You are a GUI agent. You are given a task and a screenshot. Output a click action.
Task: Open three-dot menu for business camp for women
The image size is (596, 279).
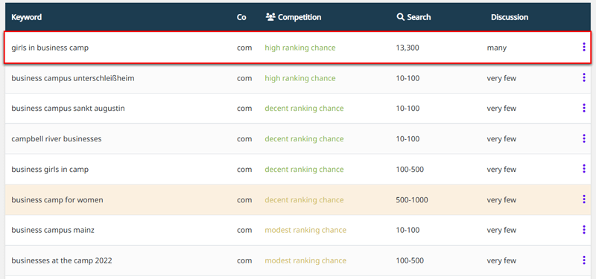point(584,199)
